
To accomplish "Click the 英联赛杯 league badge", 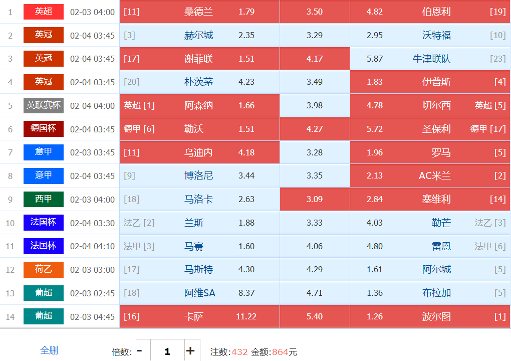I will click(44, 105).
